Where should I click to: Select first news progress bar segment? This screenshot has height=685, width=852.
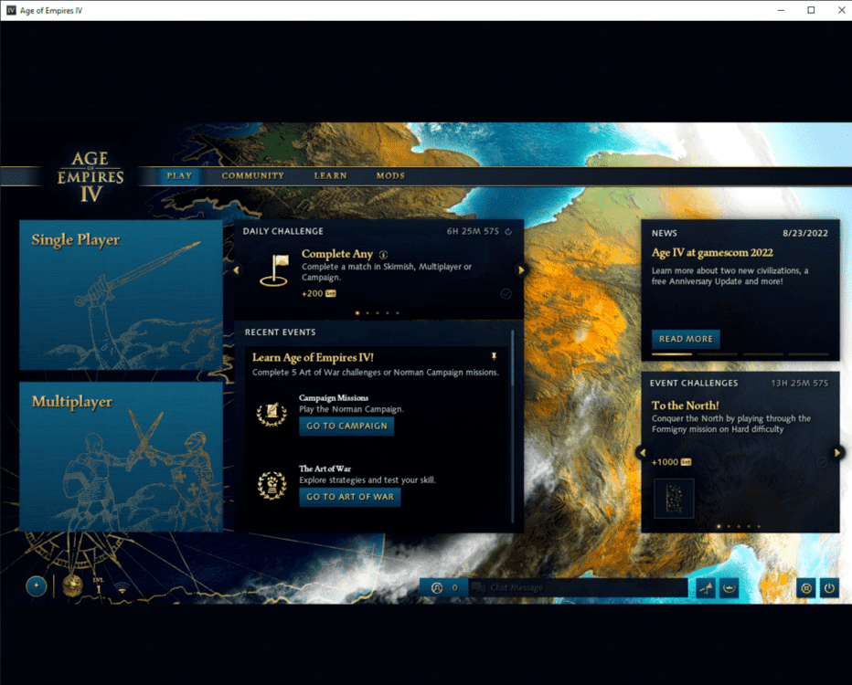(x=672, y=354)
